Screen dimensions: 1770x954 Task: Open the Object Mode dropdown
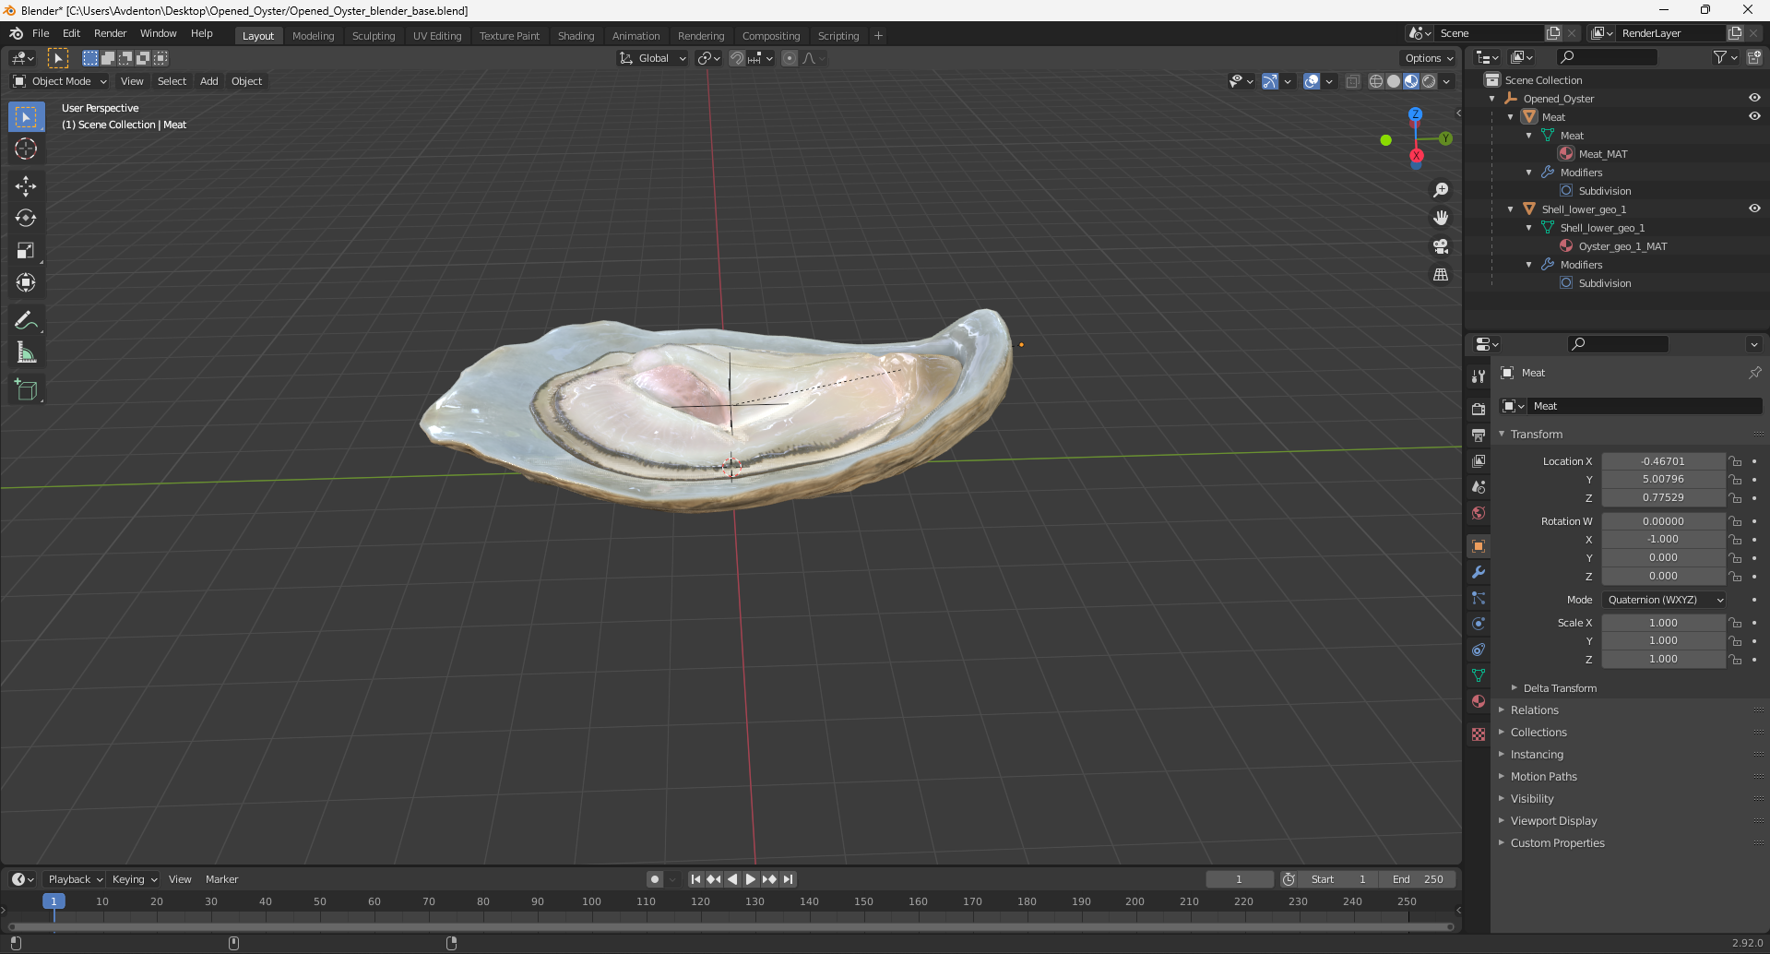point(60,81)
